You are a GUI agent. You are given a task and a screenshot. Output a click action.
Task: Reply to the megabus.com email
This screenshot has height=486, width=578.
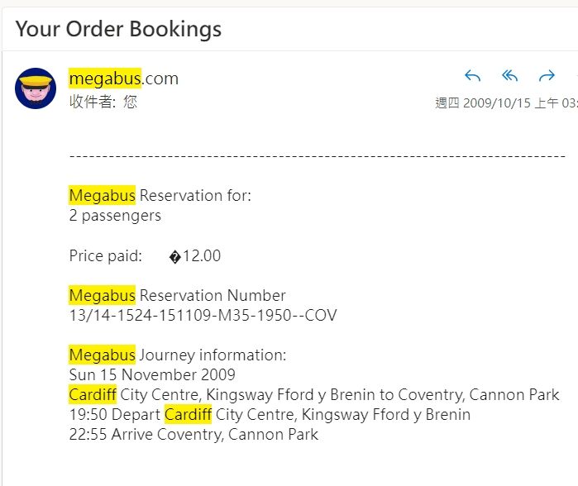[x=473, y=76]
